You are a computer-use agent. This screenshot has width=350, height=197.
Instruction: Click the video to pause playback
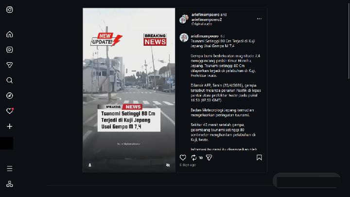pos(129,90)
